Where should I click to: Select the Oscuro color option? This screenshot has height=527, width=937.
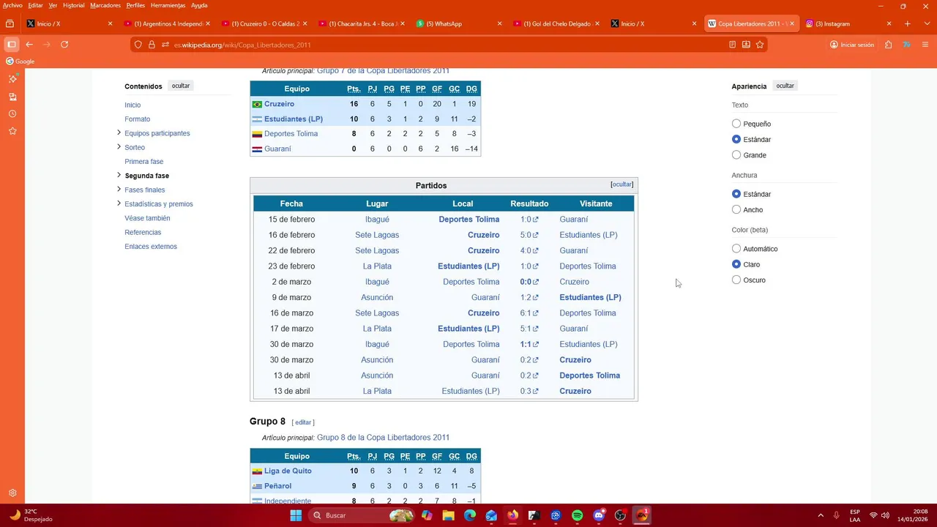(736, 280)
